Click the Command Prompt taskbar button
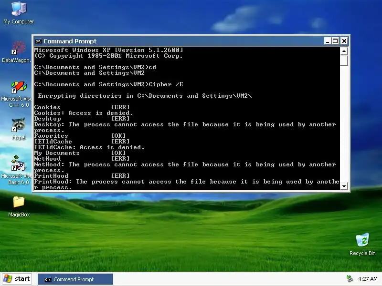This screenshot has width=382, height=286. point(75,279)
